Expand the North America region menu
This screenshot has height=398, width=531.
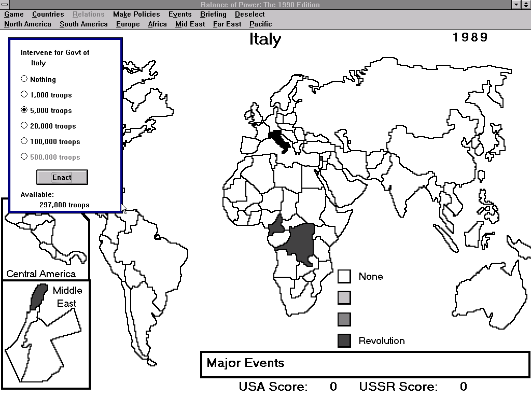pos(28,24)
